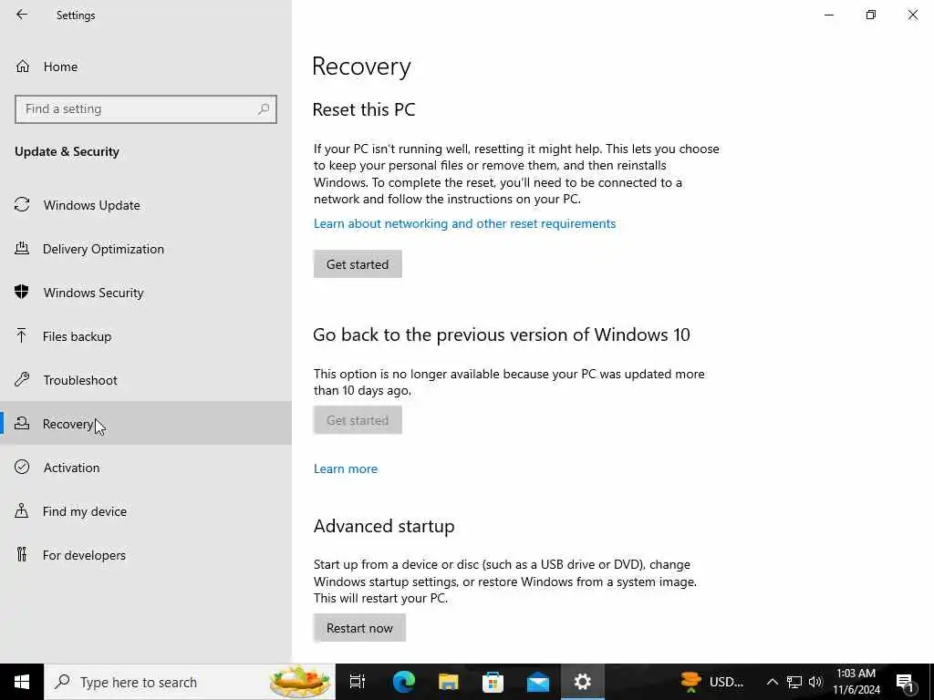Open the Mail app on the taskbar
This screenshot has height=700, width=934.
[538, 682]
